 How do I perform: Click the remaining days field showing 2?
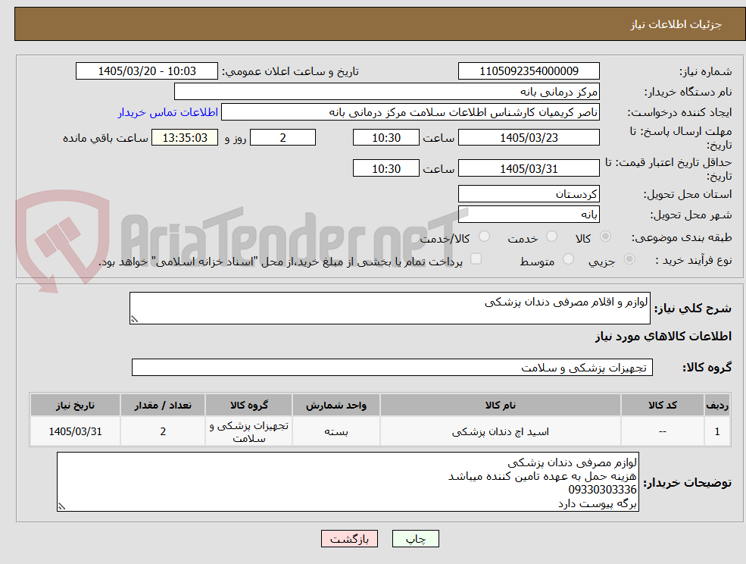pos(282,138)
